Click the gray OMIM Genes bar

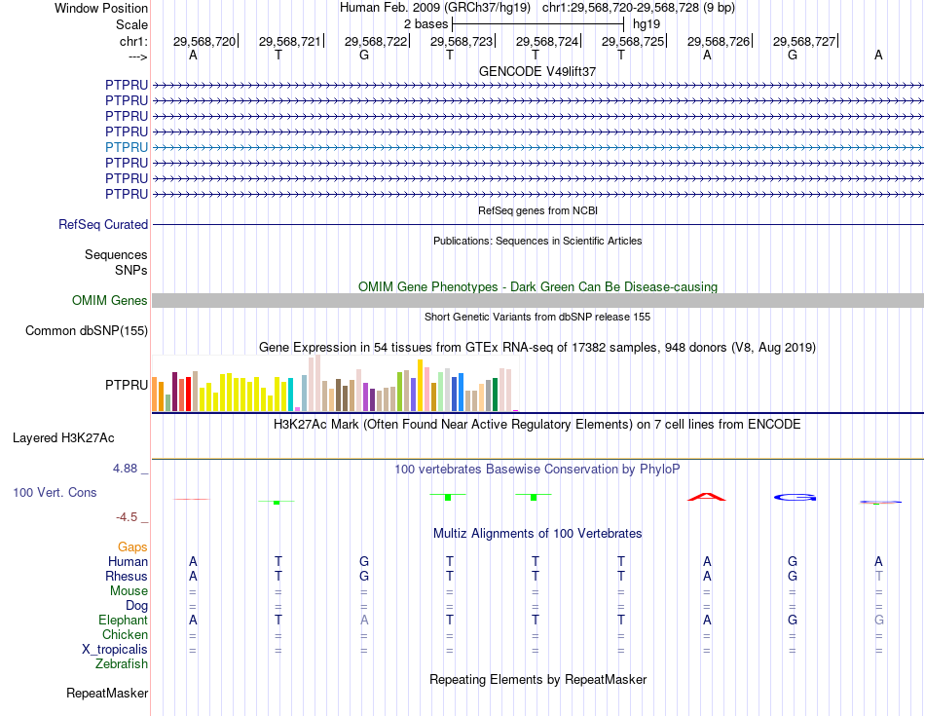(538, 300)
